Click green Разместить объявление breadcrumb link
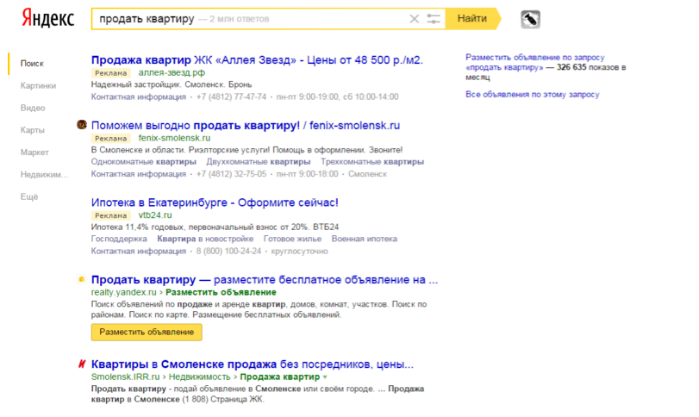The image size is (699, 417). tap(222, 292)
